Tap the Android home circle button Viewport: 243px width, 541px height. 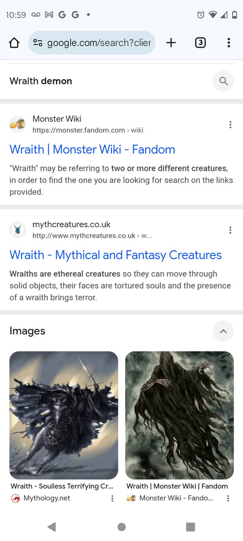122,527
